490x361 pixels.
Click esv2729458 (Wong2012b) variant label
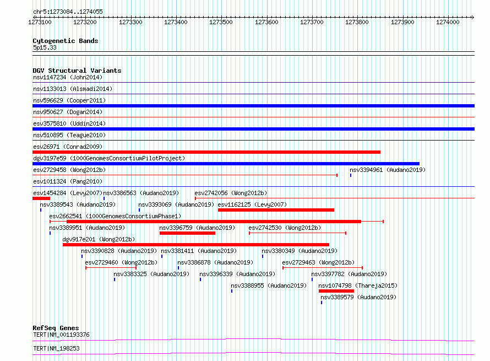(69, 170)
